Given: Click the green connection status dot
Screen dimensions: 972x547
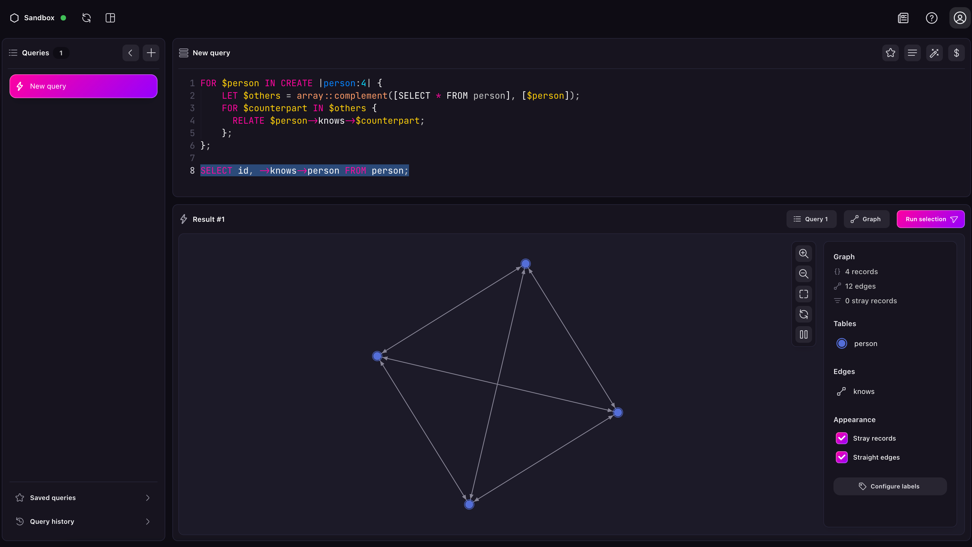Looking at the screenshot, I should pyautogui.click(x=63, y=18).
